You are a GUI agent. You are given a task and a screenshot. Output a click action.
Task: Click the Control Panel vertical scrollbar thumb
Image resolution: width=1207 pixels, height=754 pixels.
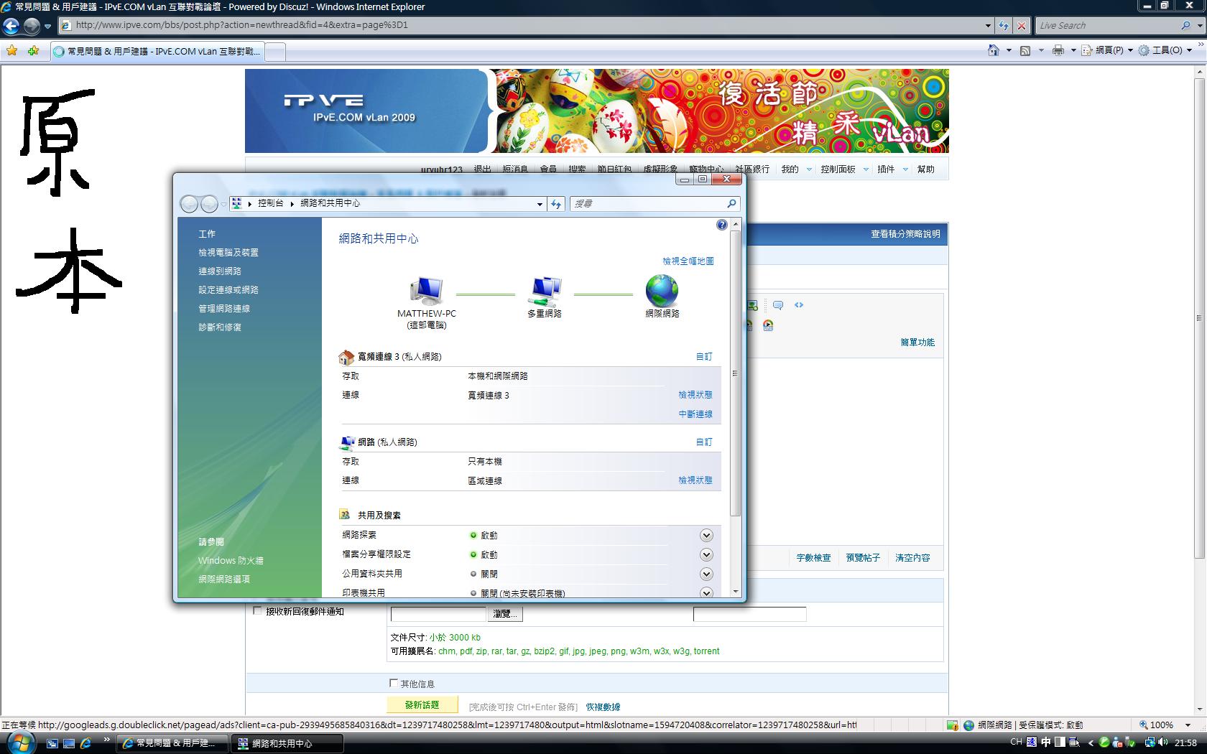(735, 373)
